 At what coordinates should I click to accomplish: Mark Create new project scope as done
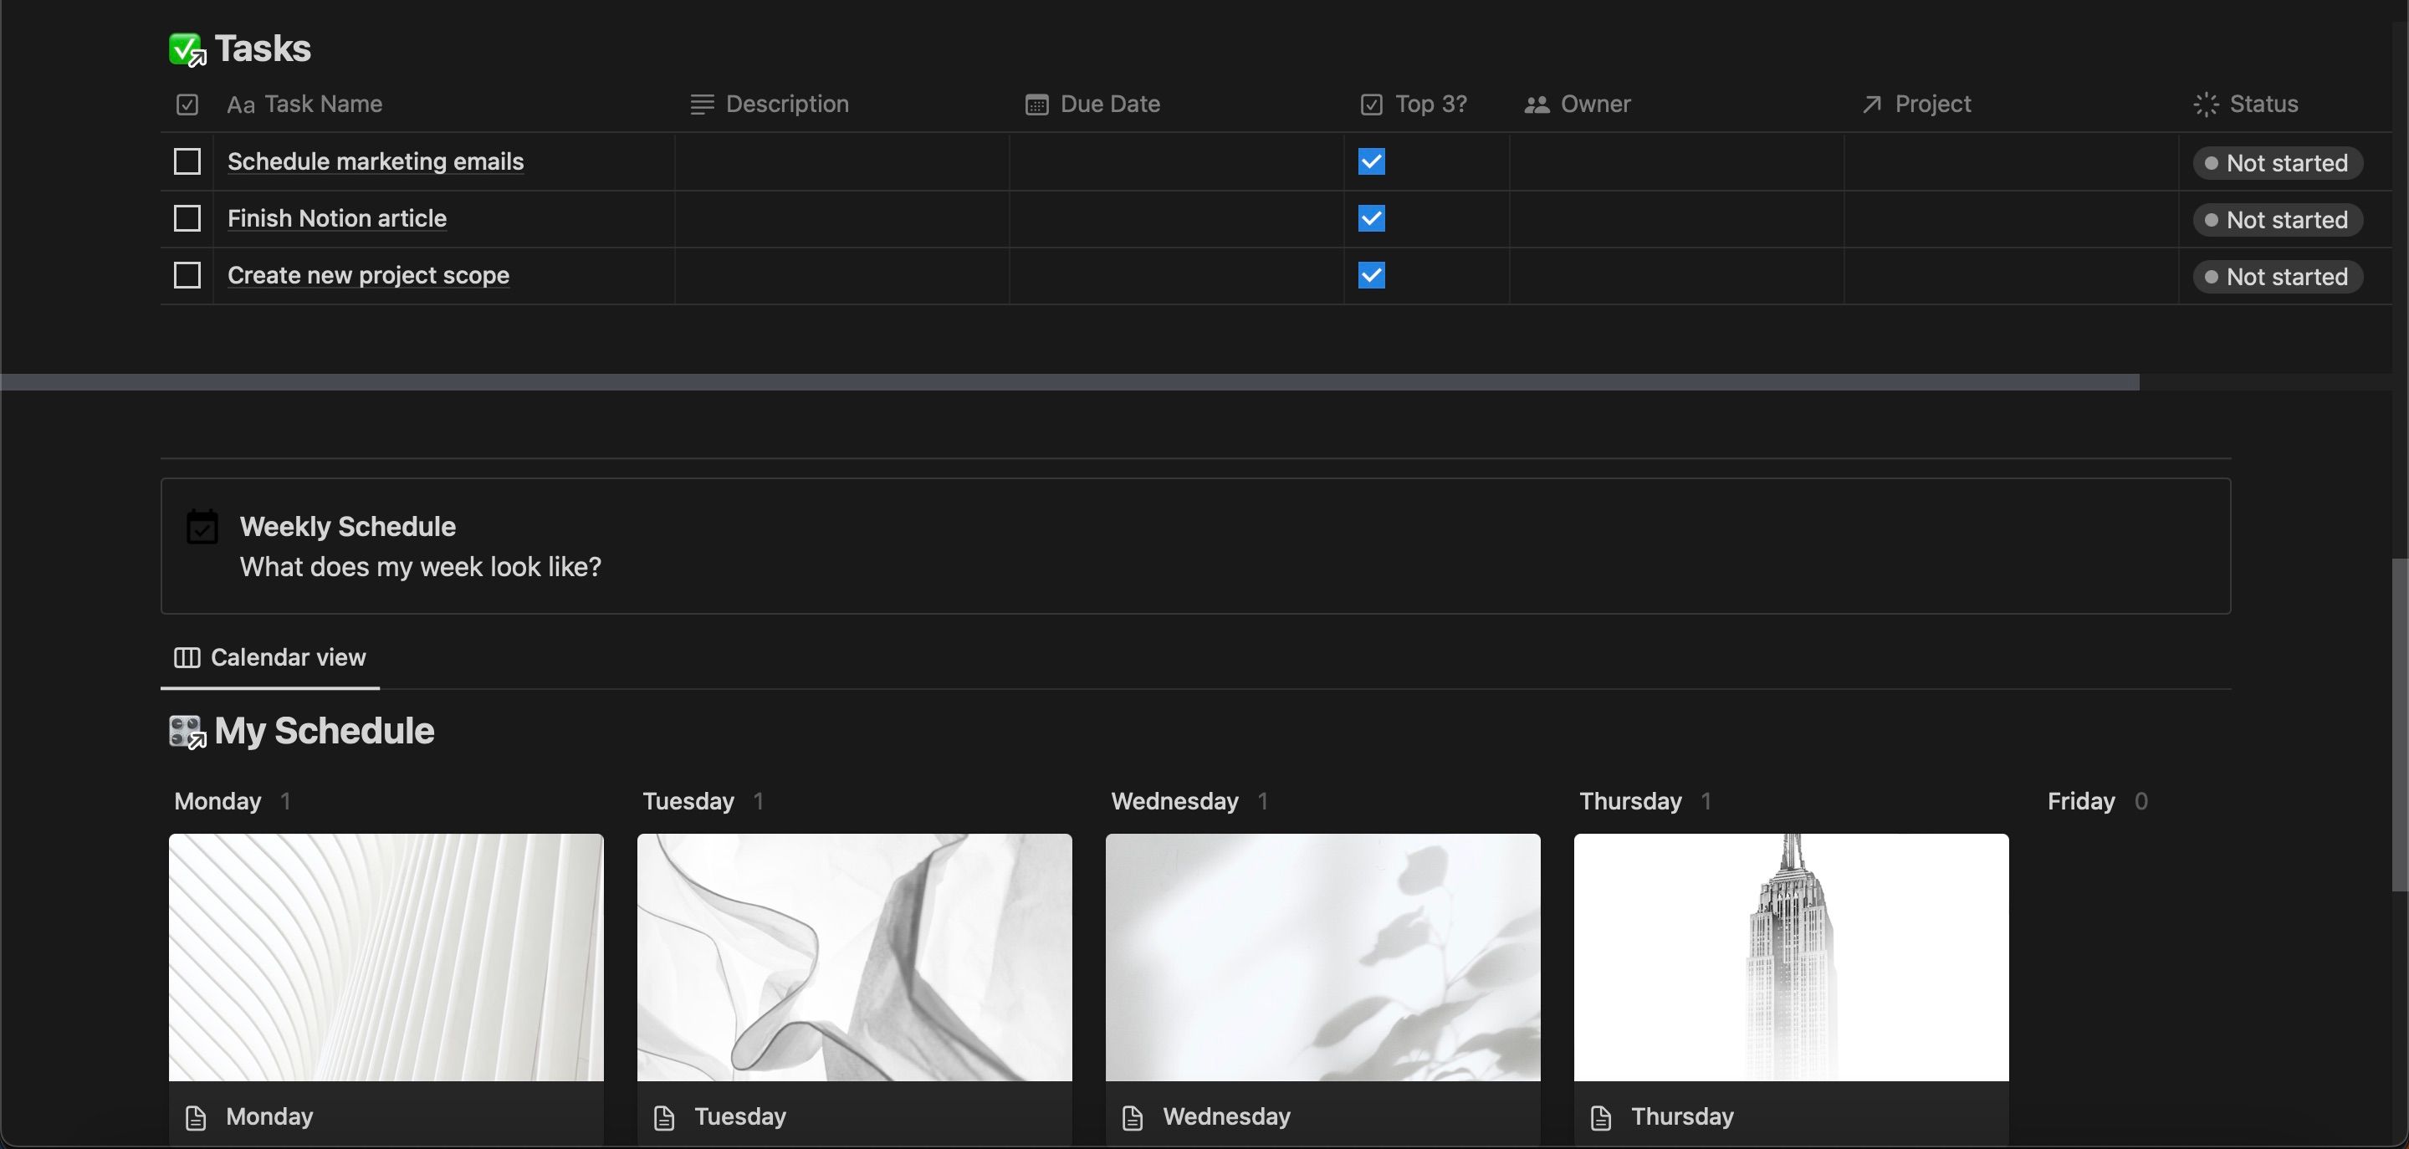187,276
